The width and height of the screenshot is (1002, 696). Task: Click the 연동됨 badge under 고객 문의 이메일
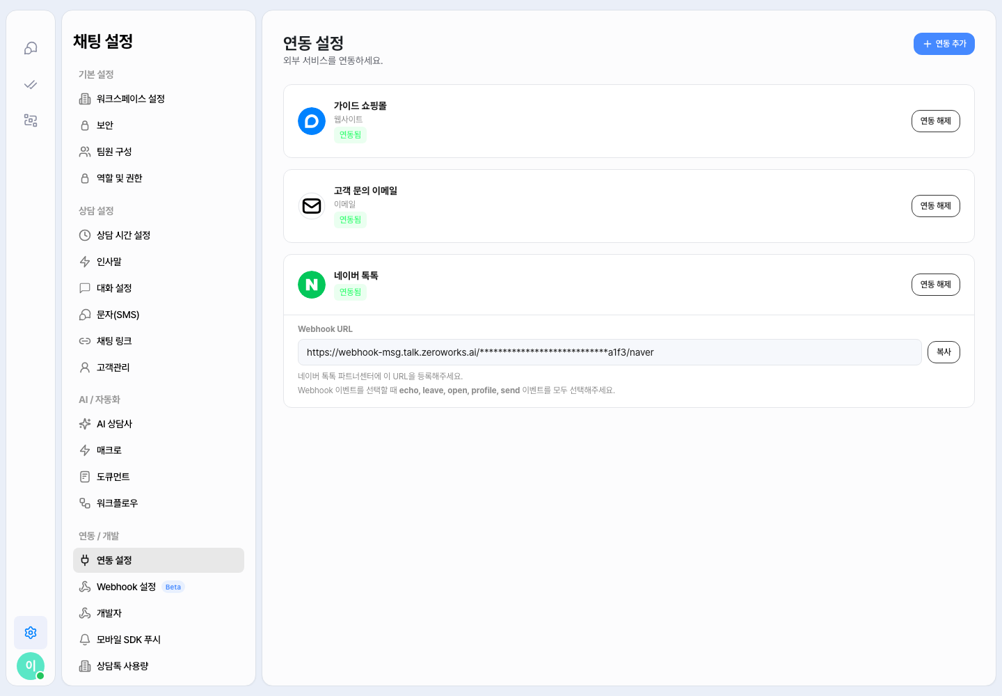(x=351, y=220)
